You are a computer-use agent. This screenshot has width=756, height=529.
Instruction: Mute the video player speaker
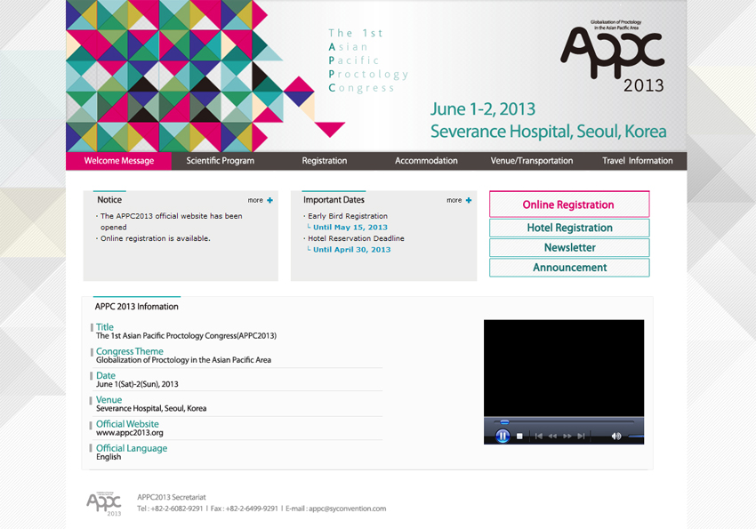point(615,436)
